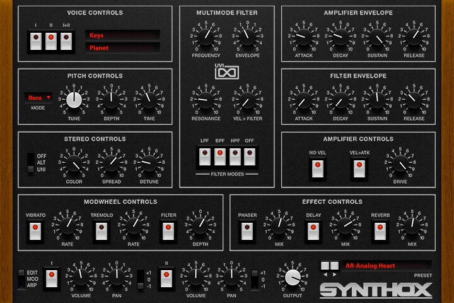Click the filter FREQUENCY knob
The width and height of the screenshot is (454, 303).
click(x=206, y=37)
